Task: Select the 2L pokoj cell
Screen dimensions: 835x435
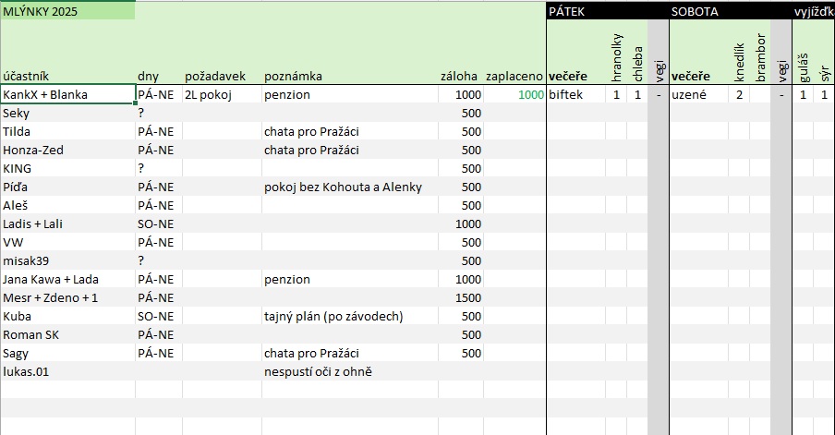Action: point(222,95)
